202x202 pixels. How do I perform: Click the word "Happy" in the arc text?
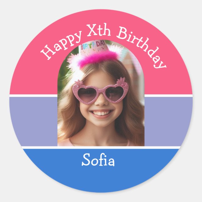(x=61, y=45)
